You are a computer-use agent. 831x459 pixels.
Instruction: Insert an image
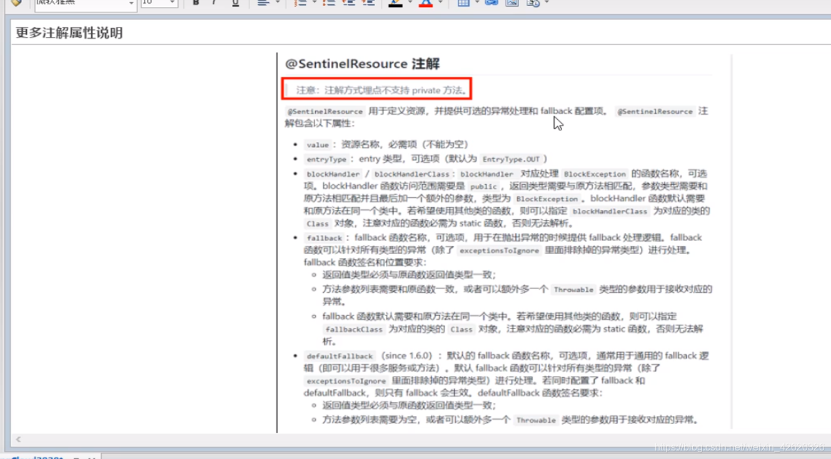pyautogui.click(x=512, y=2)
